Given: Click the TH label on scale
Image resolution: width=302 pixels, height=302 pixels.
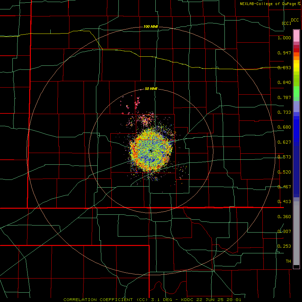Looking at the screenshot, I should click(288, 261).
